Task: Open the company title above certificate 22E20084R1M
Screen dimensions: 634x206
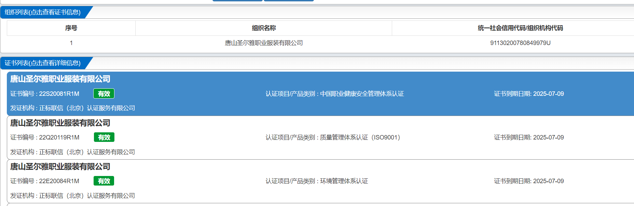Action: click(60, 167)
